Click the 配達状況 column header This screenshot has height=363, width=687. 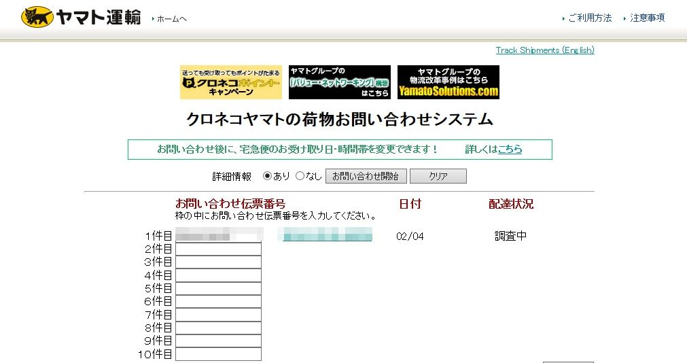[511, 204]
